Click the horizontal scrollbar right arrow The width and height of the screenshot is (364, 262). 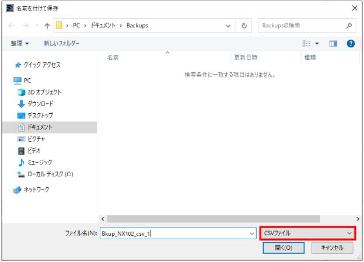click(358, 219)
